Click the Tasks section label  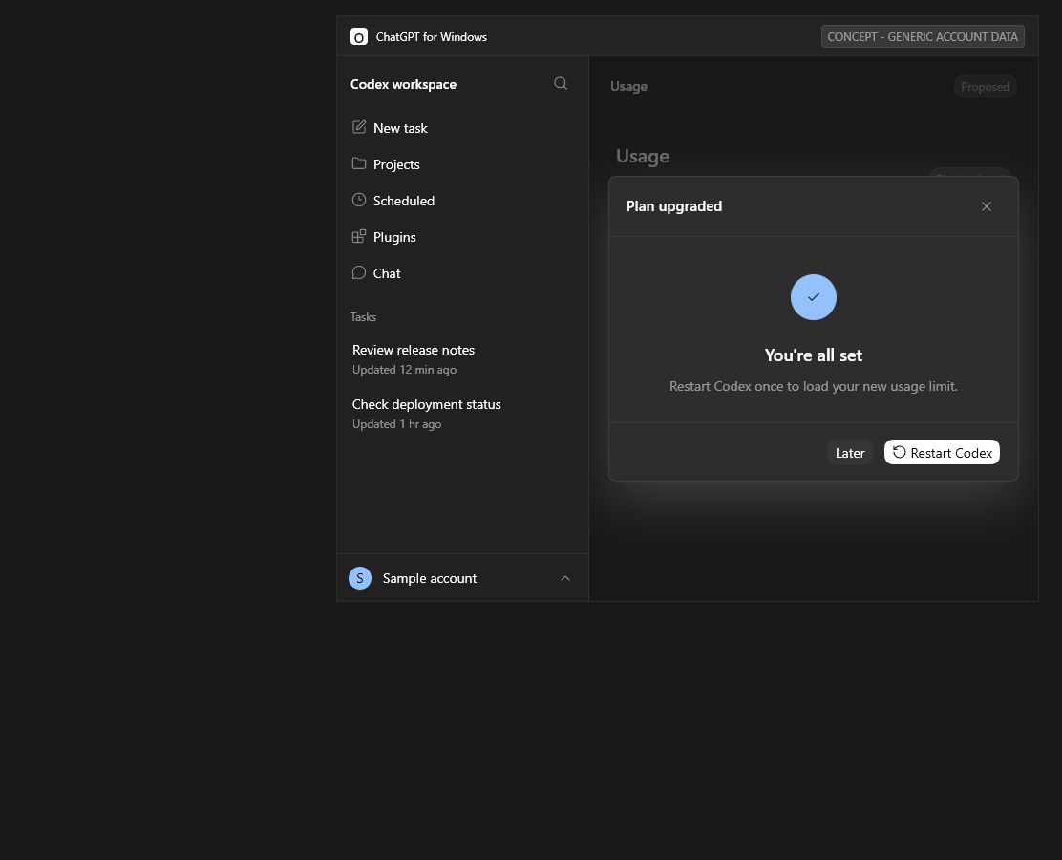(363, 316)
